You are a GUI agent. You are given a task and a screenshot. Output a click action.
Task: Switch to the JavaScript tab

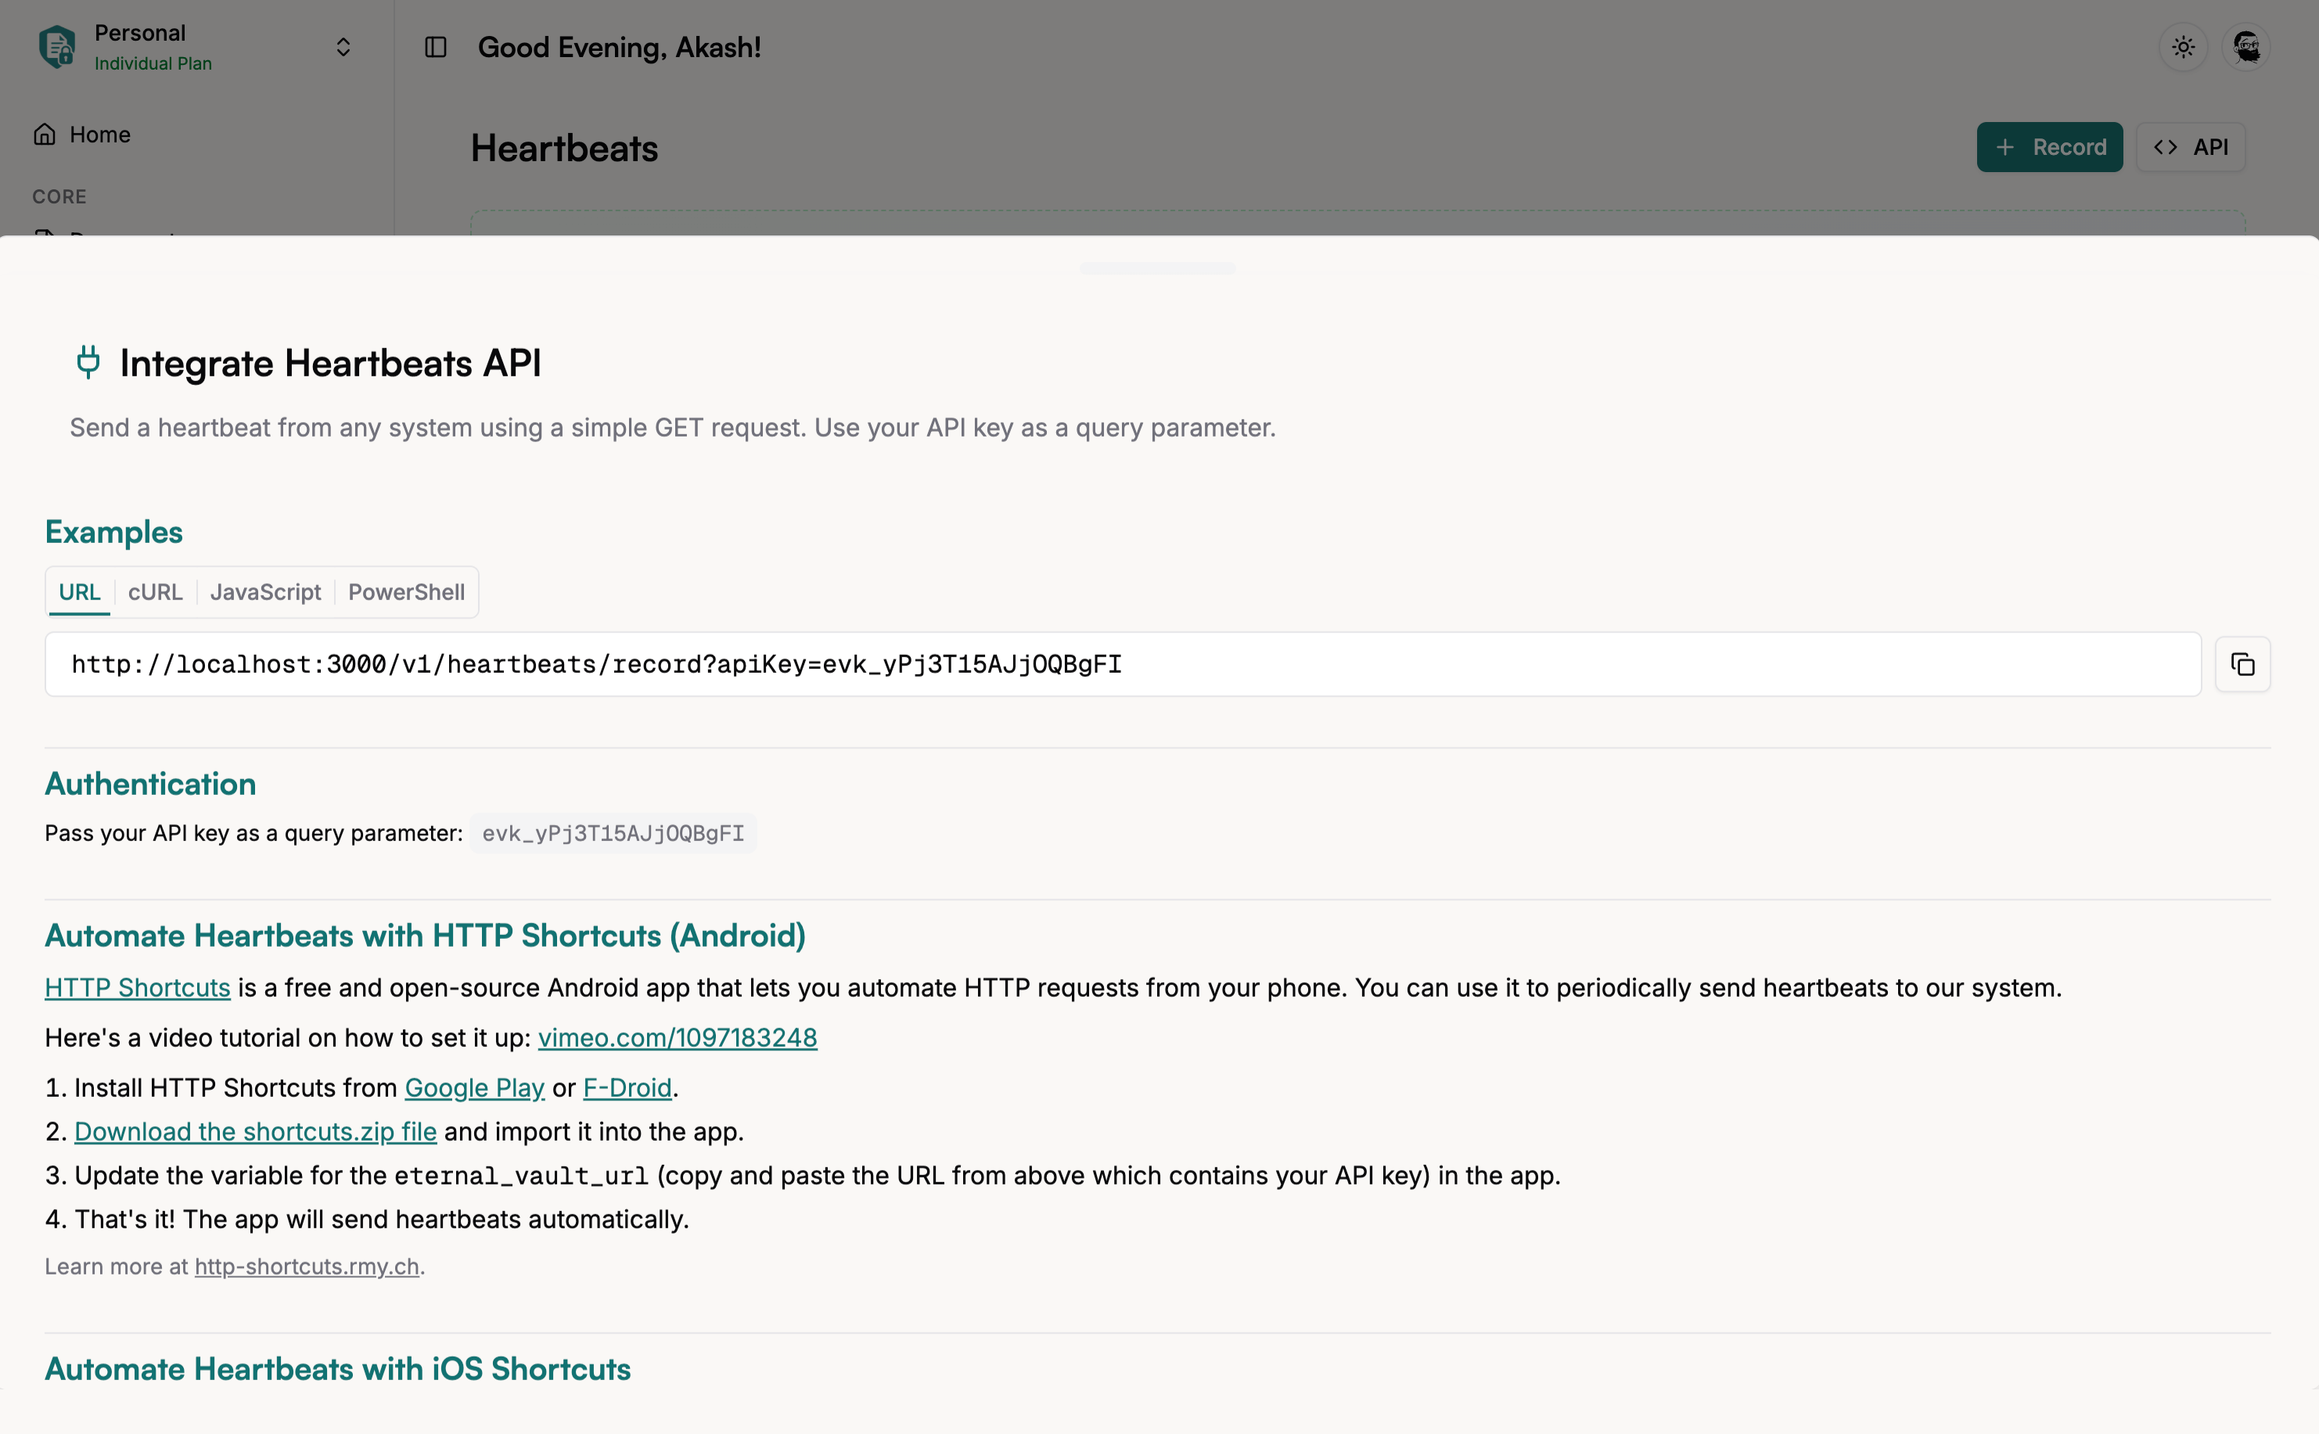click(x=265, y=591)
